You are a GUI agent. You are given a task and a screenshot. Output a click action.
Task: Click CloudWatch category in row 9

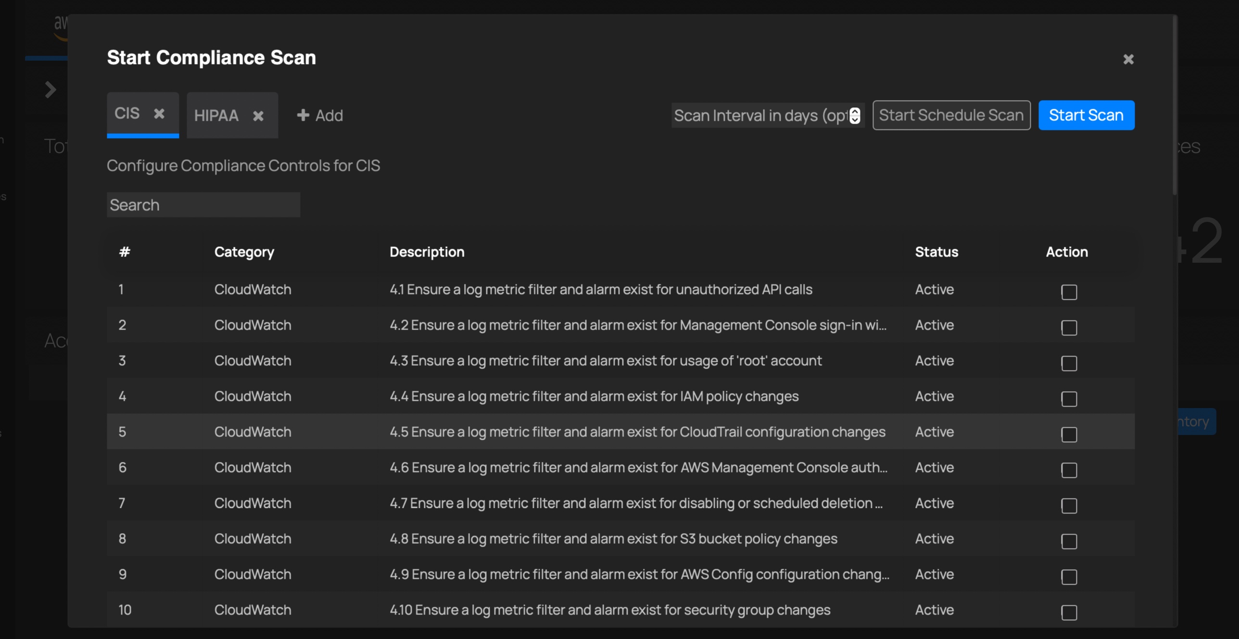coord(253,574)
